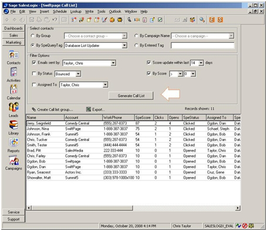Open the Tools menu

pos(102,12)
